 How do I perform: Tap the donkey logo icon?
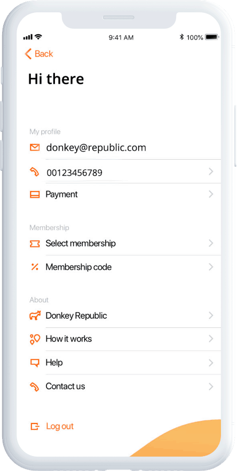[x=35, y=316]
